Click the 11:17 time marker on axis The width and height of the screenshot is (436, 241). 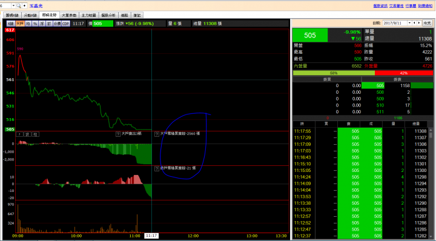click(x=151, y=236)
